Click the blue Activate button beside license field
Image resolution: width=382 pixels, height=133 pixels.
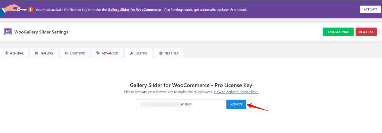[236, 104]
